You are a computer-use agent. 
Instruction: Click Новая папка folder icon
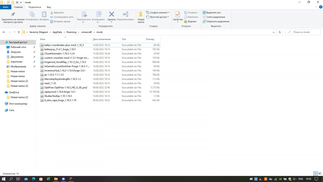141,14
